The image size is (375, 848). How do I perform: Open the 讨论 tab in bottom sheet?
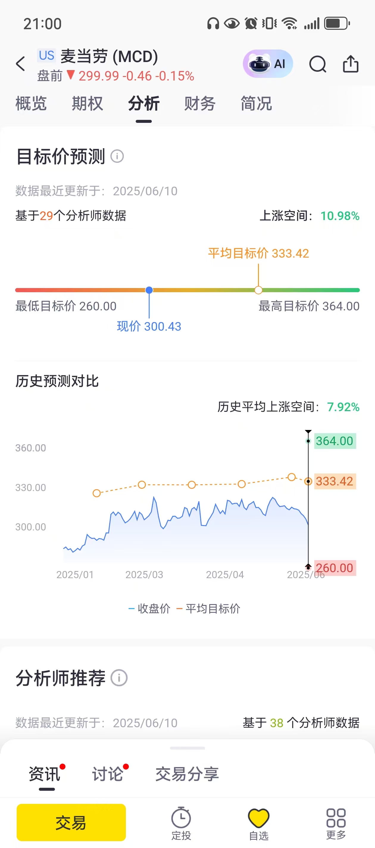click(107, 773)
